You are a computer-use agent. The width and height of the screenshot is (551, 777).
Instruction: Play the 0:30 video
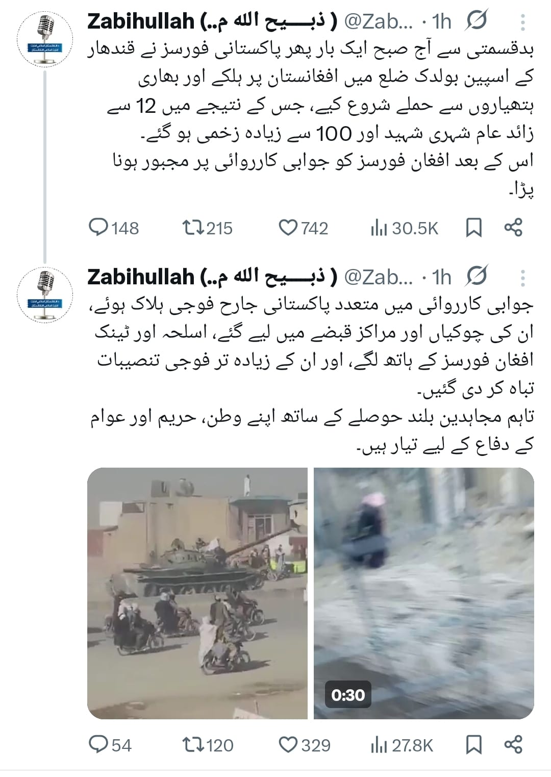(x=424, y=593)
